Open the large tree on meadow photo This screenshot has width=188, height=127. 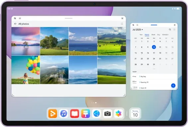click(x=54, y=41)
